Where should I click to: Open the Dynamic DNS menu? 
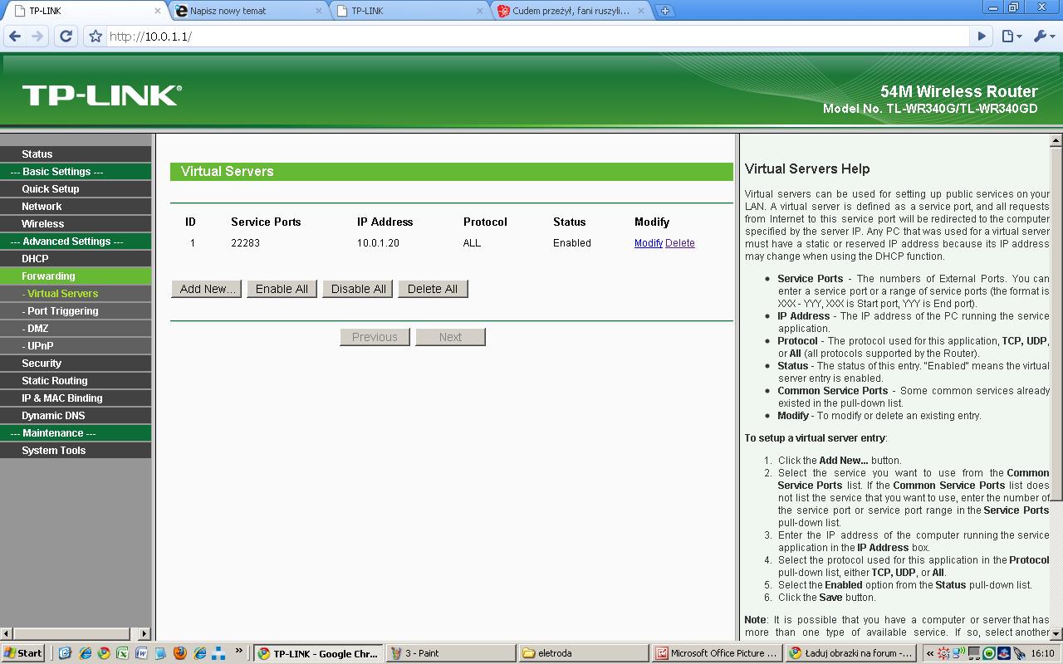[76, 415]
